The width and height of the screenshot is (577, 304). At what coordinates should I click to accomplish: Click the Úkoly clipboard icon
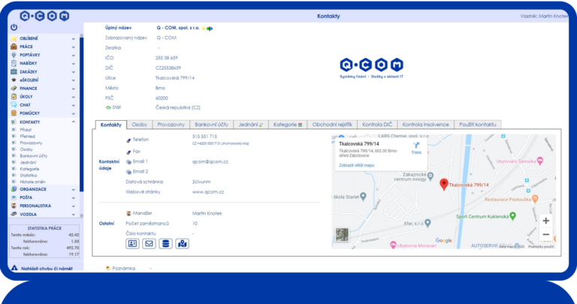(14, 97)
